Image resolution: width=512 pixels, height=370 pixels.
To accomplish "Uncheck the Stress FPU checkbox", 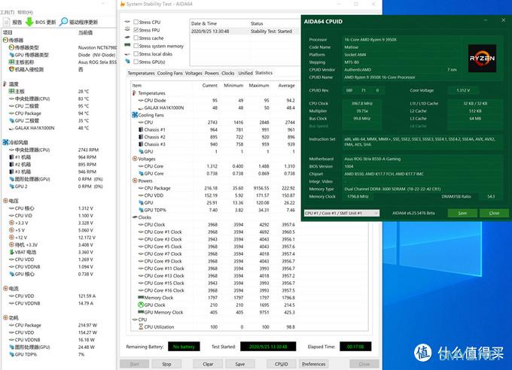I will pyautogui.click(x=136, y=29).
